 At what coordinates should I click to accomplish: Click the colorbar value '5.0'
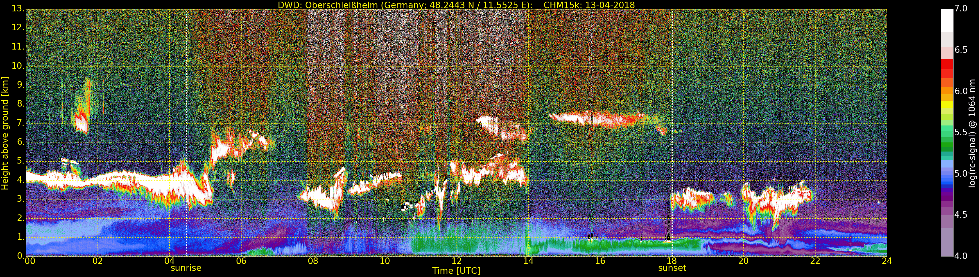click(x=961, y=173)
